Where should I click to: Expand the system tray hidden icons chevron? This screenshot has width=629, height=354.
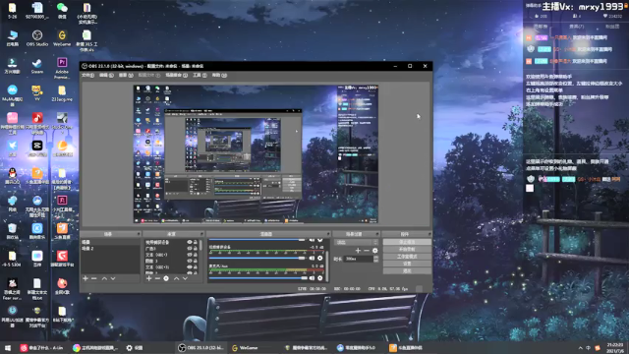pos(580,348)
